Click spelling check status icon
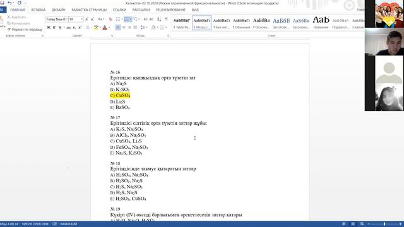 pos(55,224)
